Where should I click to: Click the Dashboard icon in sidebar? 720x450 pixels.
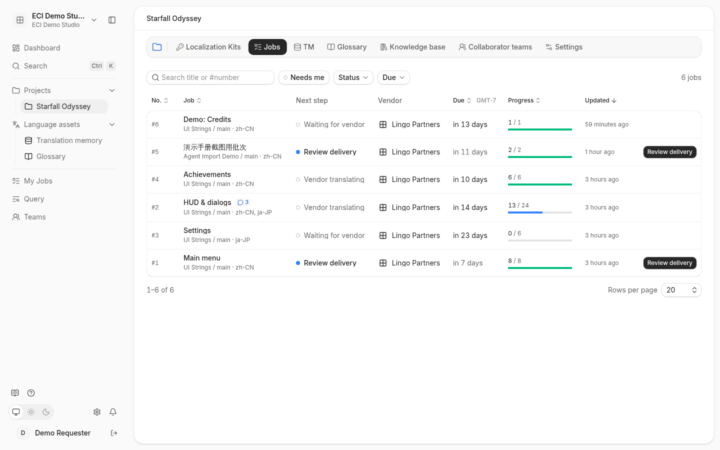click(x=16, y=48)
